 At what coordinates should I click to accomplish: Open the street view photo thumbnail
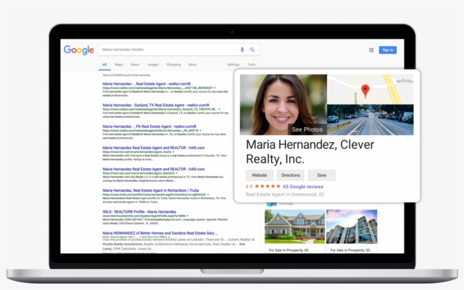click(x=370, y=120)
